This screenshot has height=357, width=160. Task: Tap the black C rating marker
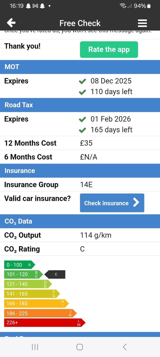[x=55, y=275]
